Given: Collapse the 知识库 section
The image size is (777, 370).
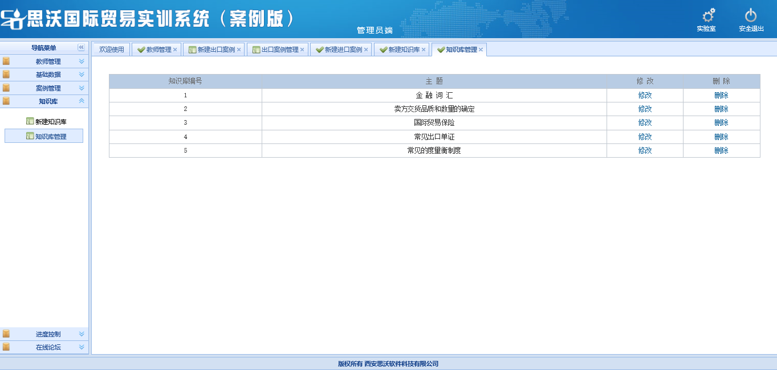Looking at the screenshot, I should 82,101.
